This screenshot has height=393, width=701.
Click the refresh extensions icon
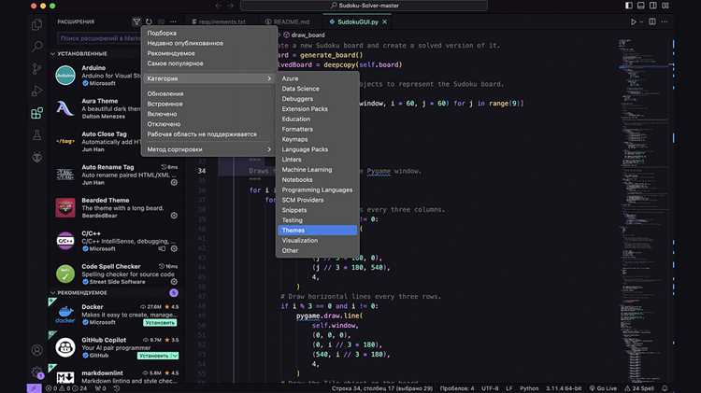149,21
